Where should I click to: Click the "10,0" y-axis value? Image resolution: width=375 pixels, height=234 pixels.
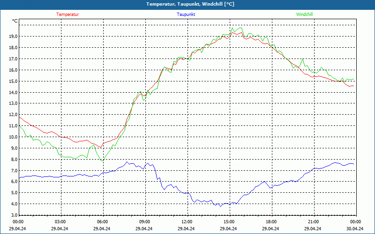click(x=13, y=137)
